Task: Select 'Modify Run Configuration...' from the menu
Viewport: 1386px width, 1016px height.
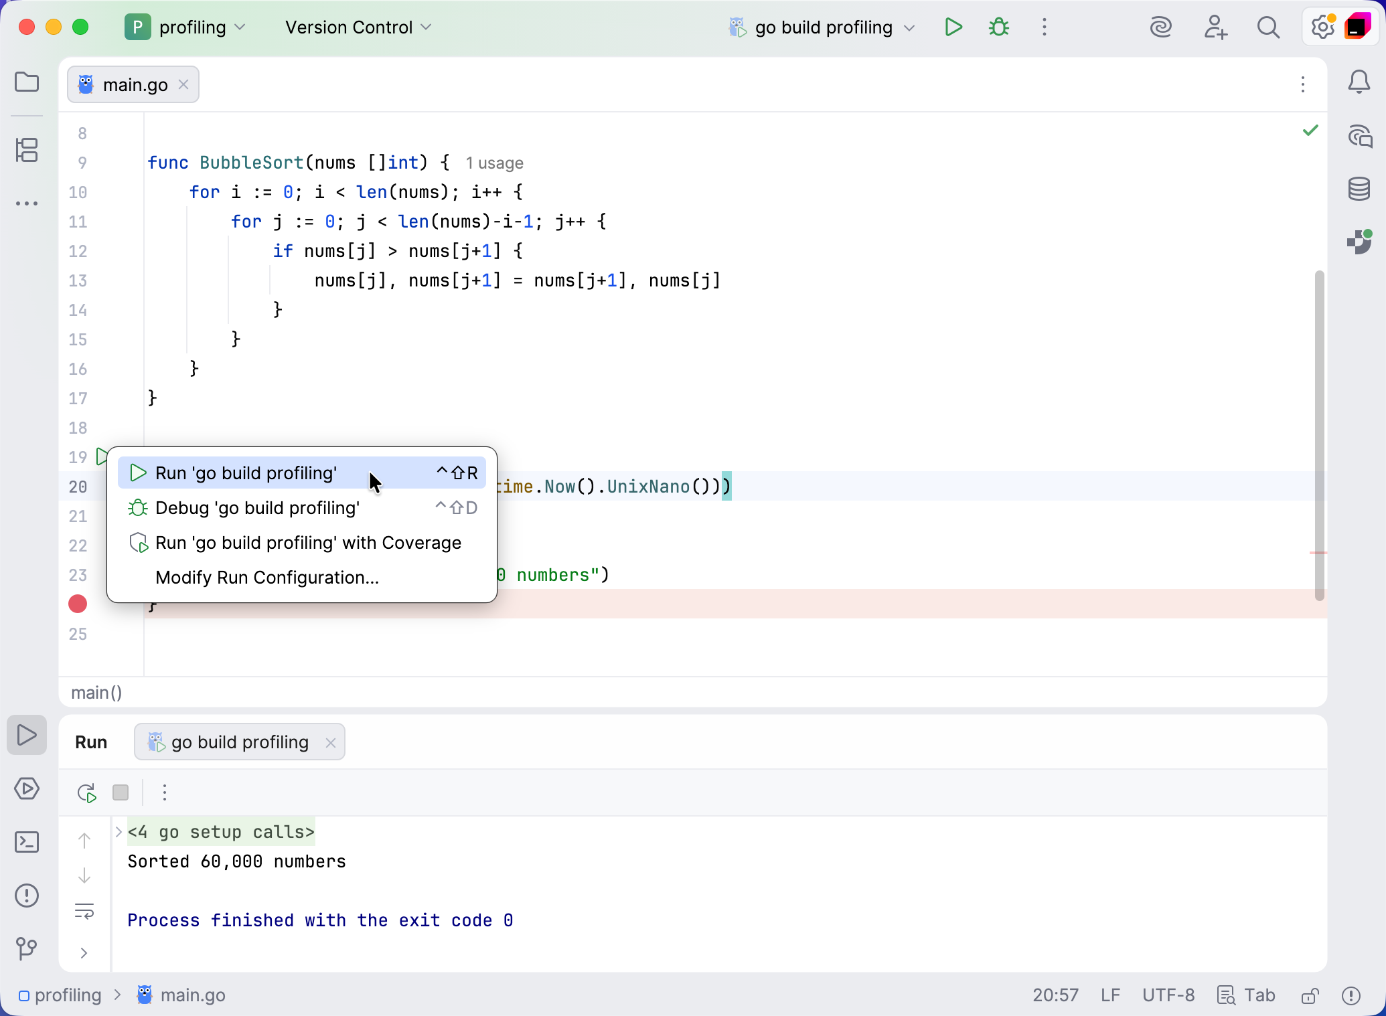Action: pyautogui.click(x=266, y=577)
